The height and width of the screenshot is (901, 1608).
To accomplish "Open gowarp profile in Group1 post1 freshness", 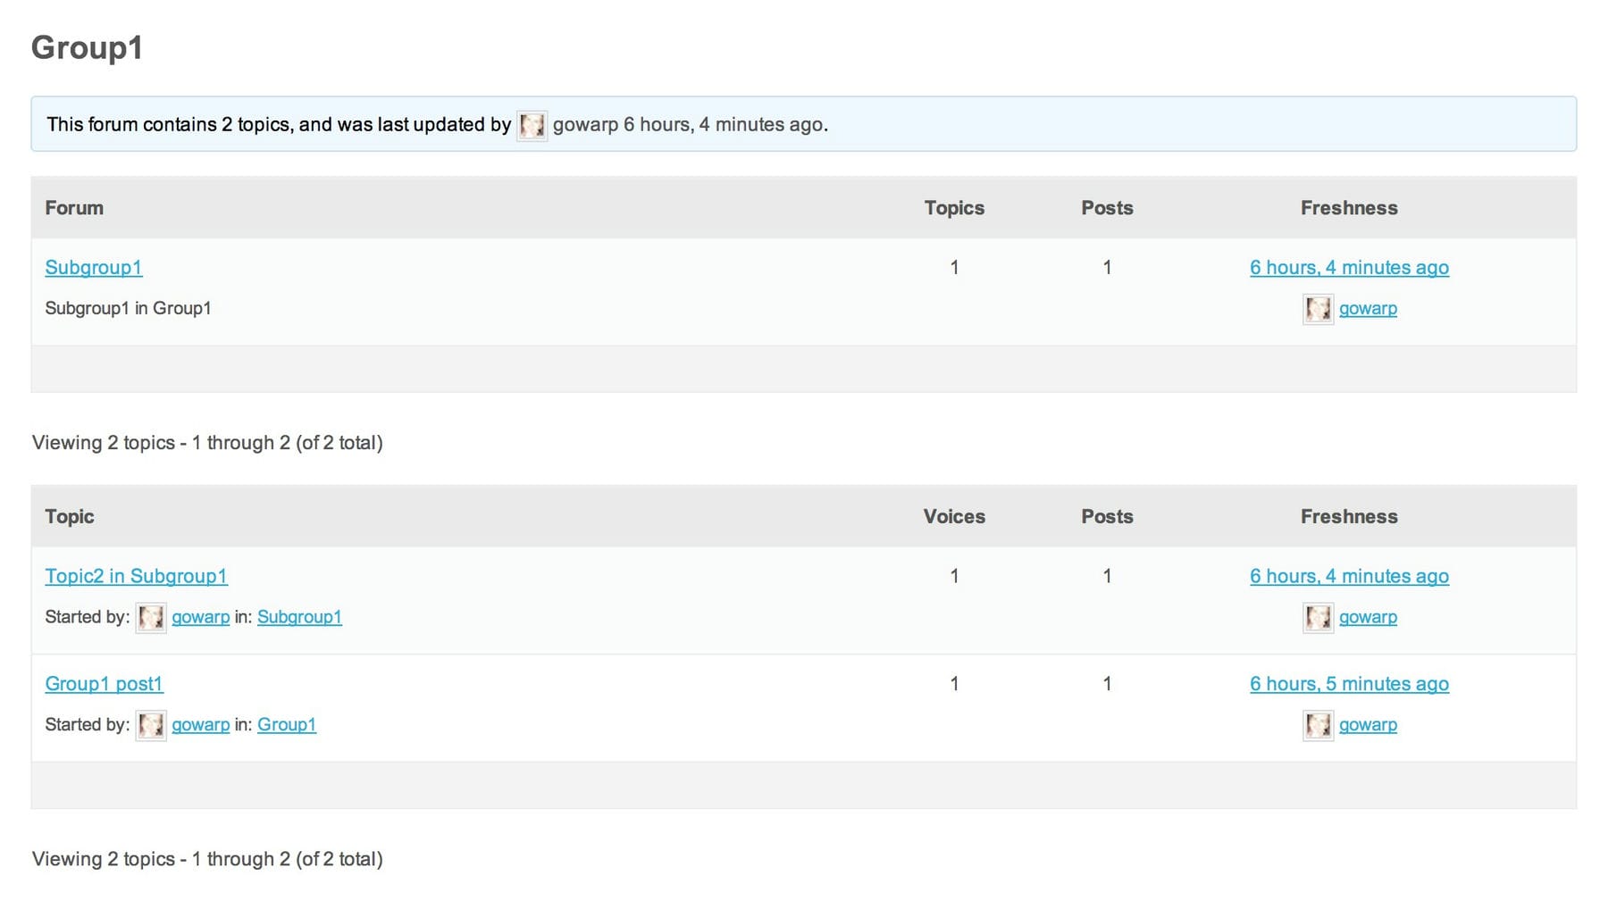I will pos(1368,725).
